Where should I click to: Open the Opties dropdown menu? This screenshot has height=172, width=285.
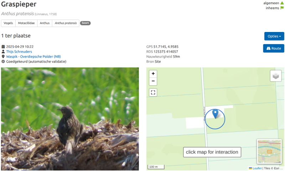pos(274,36)
